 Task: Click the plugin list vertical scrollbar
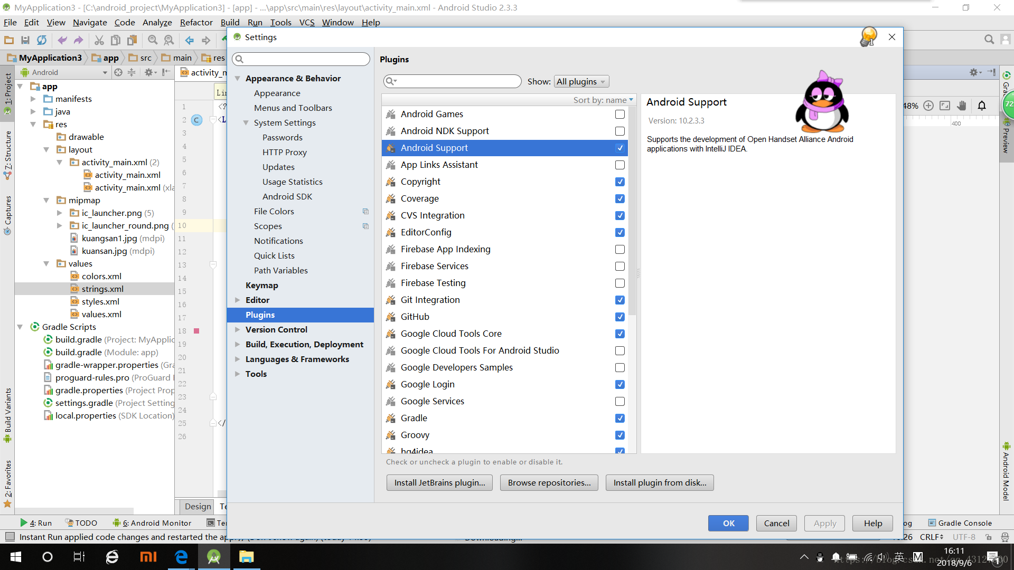pyautogui.click(x=632, y=211)
